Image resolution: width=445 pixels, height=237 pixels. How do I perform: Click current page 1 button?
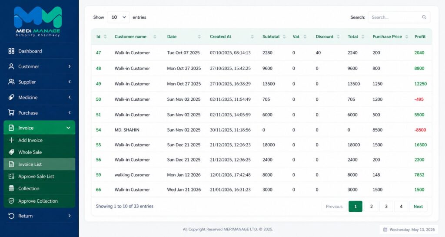point(355,206)
